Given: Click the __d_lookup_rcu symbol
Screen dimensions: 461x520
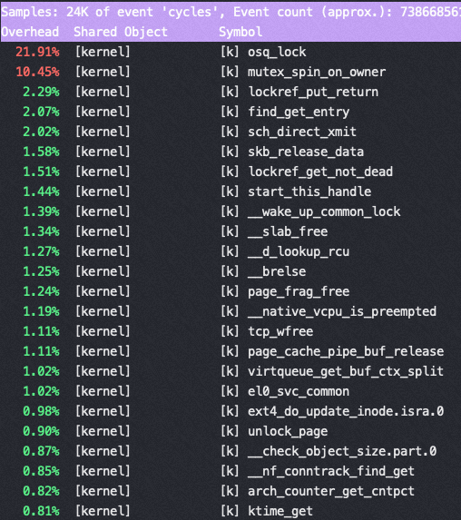Looking at the screenshot, I should [299, 251].
